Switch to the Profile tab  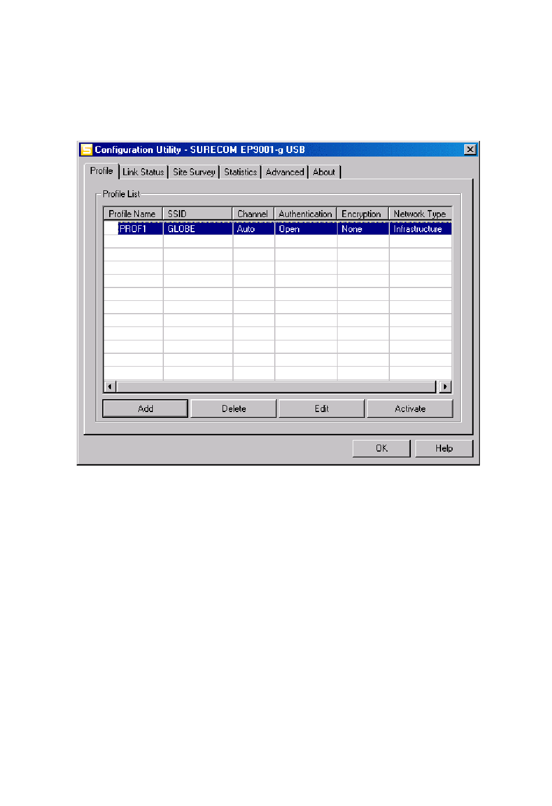pos(102,171)
